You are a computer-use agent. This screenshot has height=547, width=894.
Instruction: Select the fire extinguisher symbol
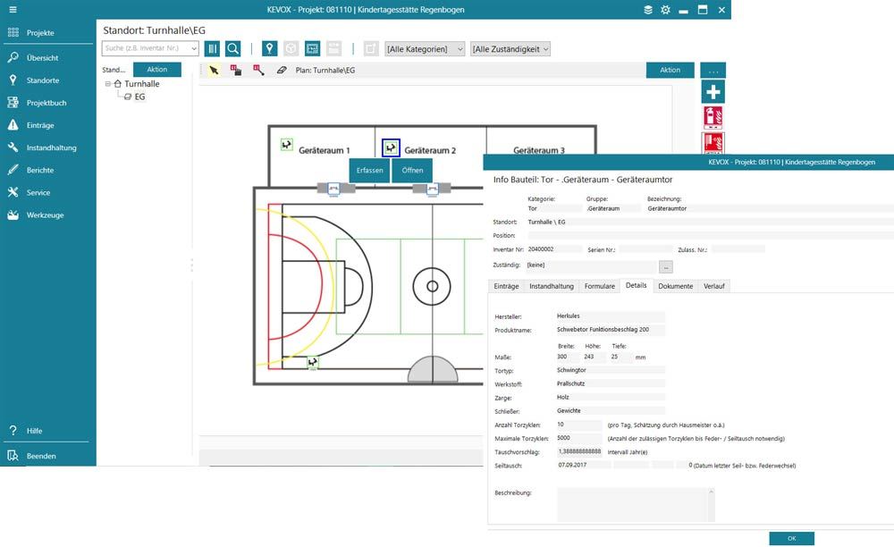point(713,118)
